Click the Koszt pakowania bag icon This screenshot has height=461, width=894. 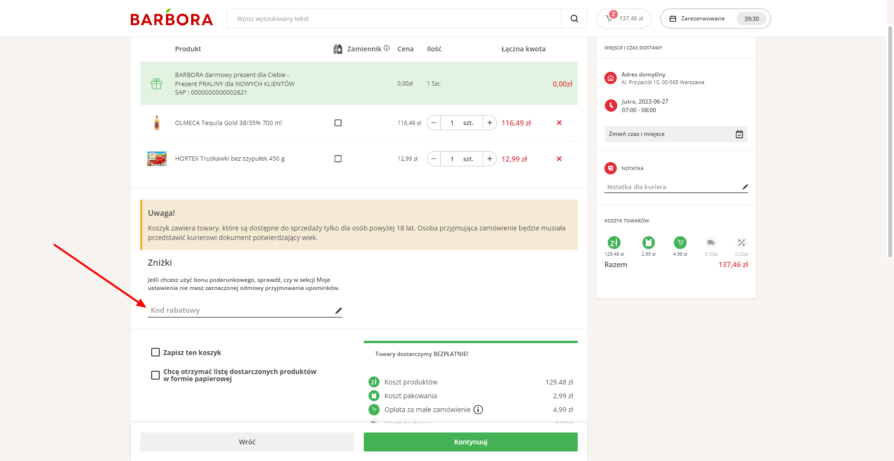coord(374,396)
